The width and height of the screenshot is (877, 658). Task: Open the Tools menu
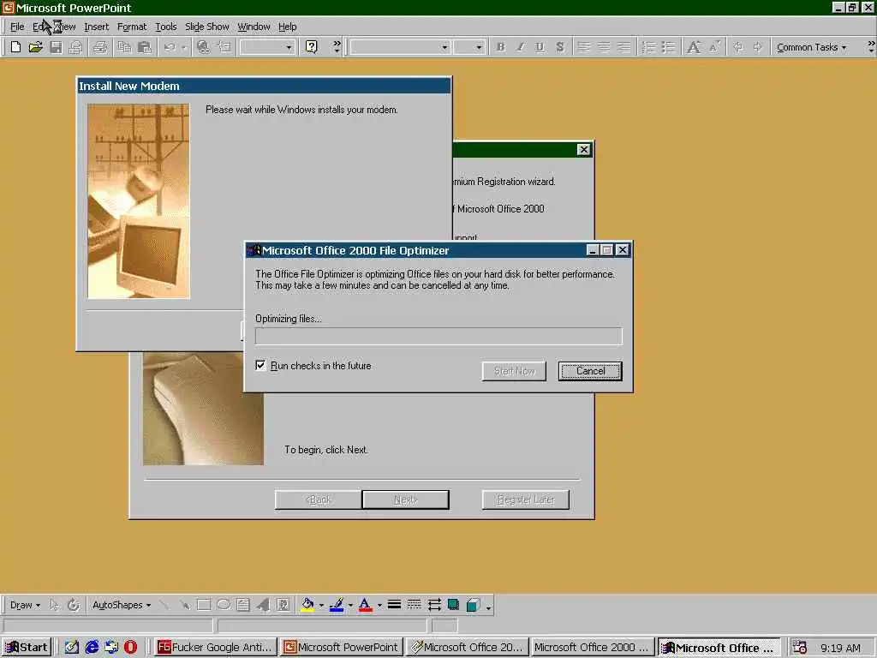(165, 27)
